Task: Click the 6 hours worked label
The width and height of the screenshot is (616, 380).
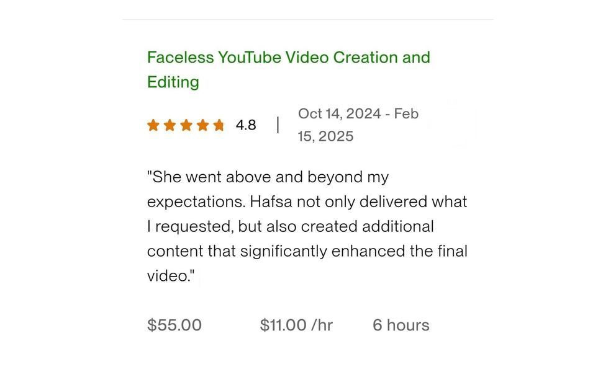Action: (x=401, y=325)
